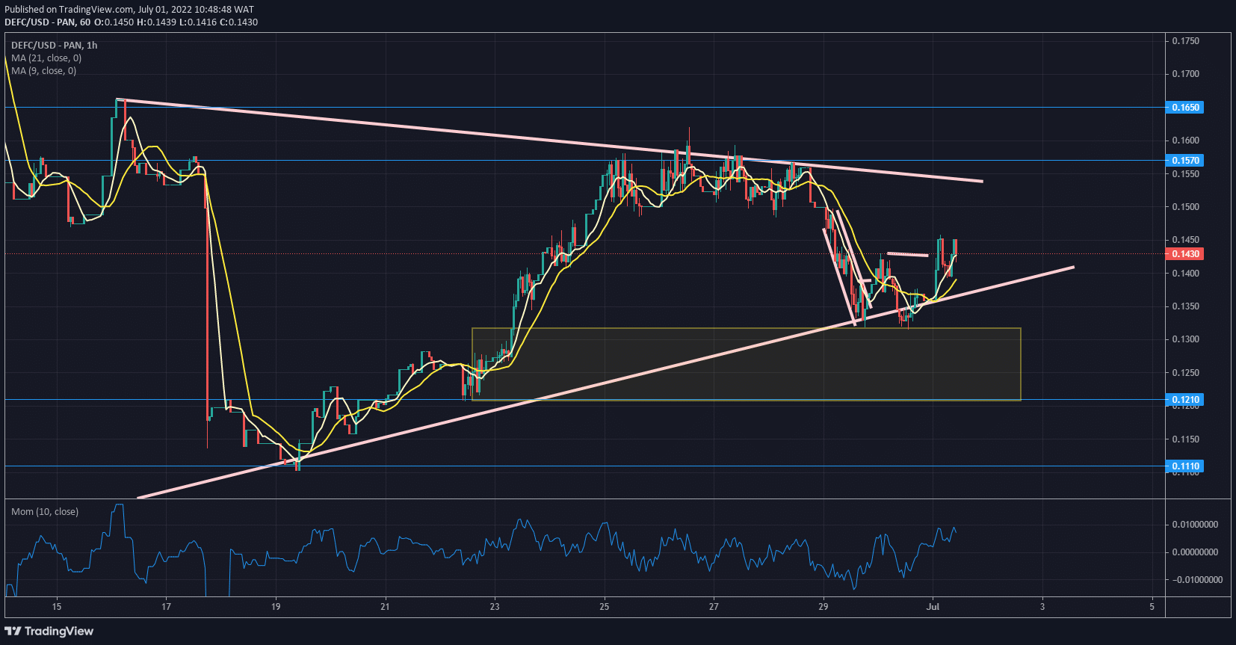Image resolution: width=1236 pixels, height=645 pixels.
Task: Click the 0.1600 price axis tick
Action: point(1185,141)
